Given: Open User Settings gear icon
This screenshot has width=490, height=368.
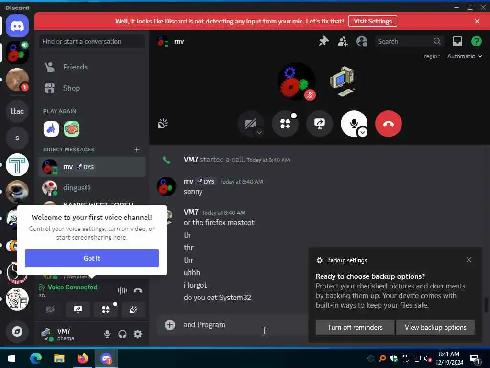Looking at the screenshot, I should pyautogui.click(x=138, y=334).
